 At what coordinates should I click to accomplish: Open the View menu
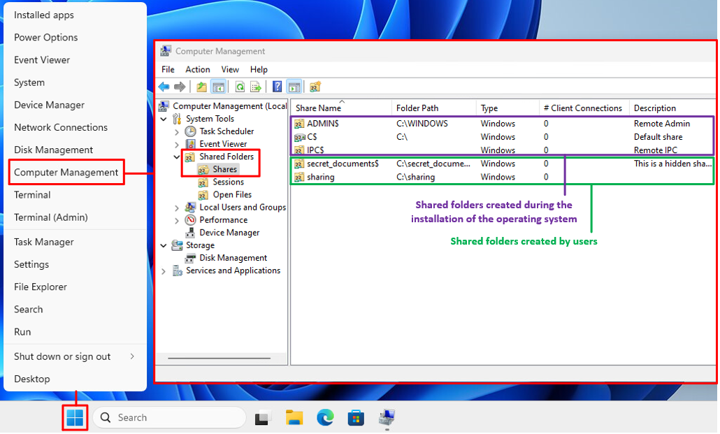tap(230, 69)
